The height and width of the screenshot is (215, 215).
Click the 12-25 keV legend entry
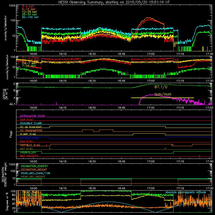30,12
